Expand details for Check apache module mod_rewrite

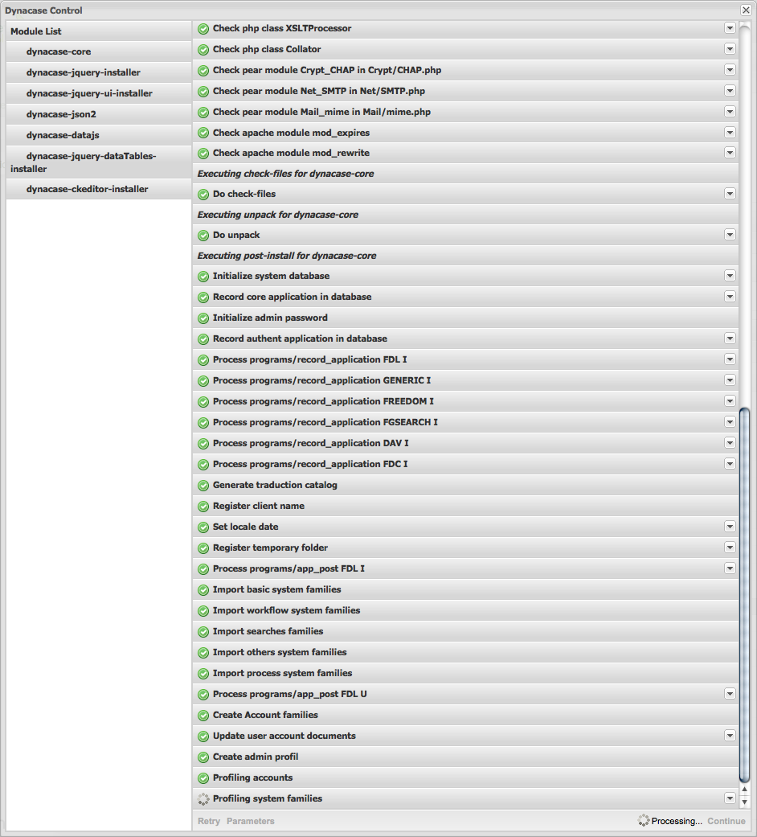tap(730, 153)
